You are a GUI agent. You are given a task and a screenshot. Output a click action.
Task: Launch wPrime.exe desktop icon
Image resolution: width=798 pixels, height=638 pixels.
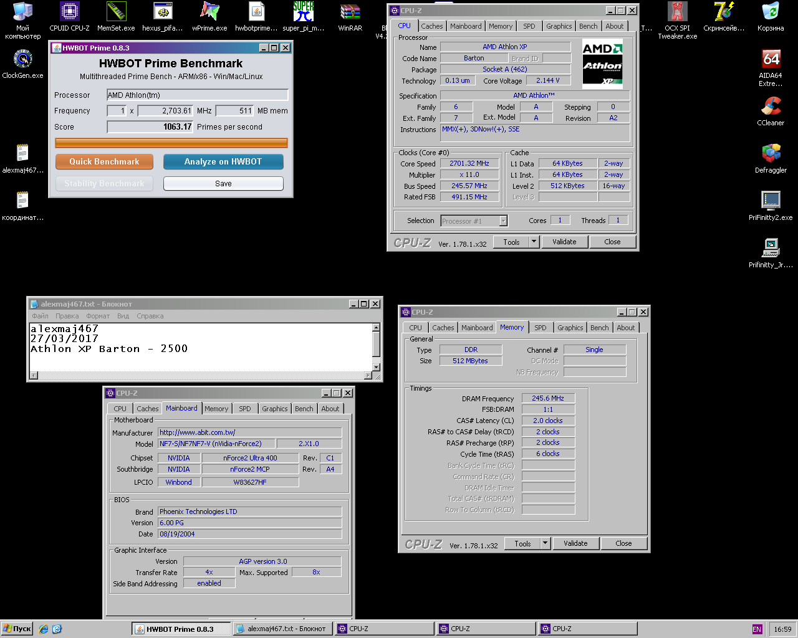[209, 17]
